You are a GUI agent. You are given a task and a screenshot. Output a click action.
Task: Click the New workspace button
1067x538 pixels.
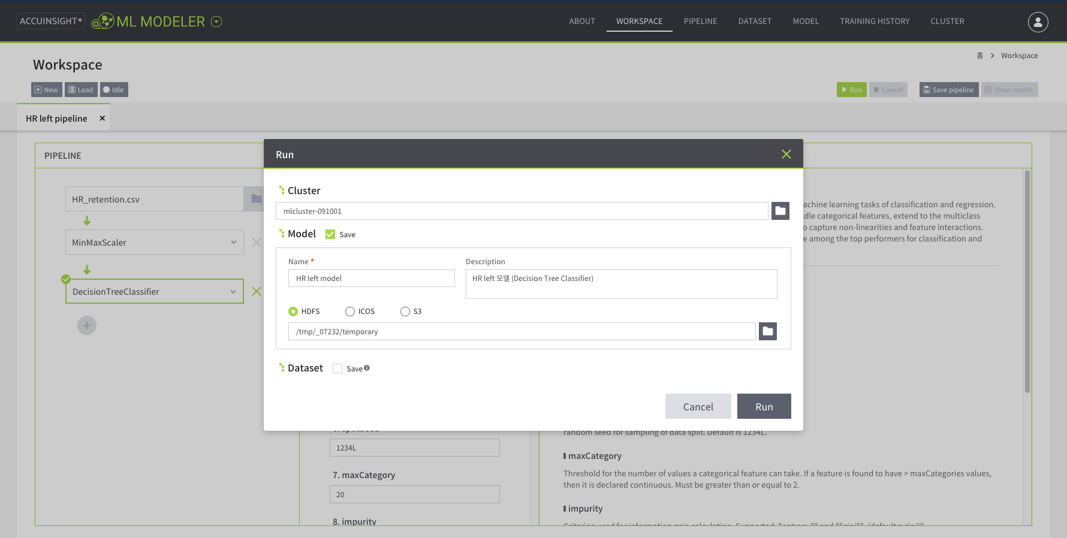pos(47,90)
